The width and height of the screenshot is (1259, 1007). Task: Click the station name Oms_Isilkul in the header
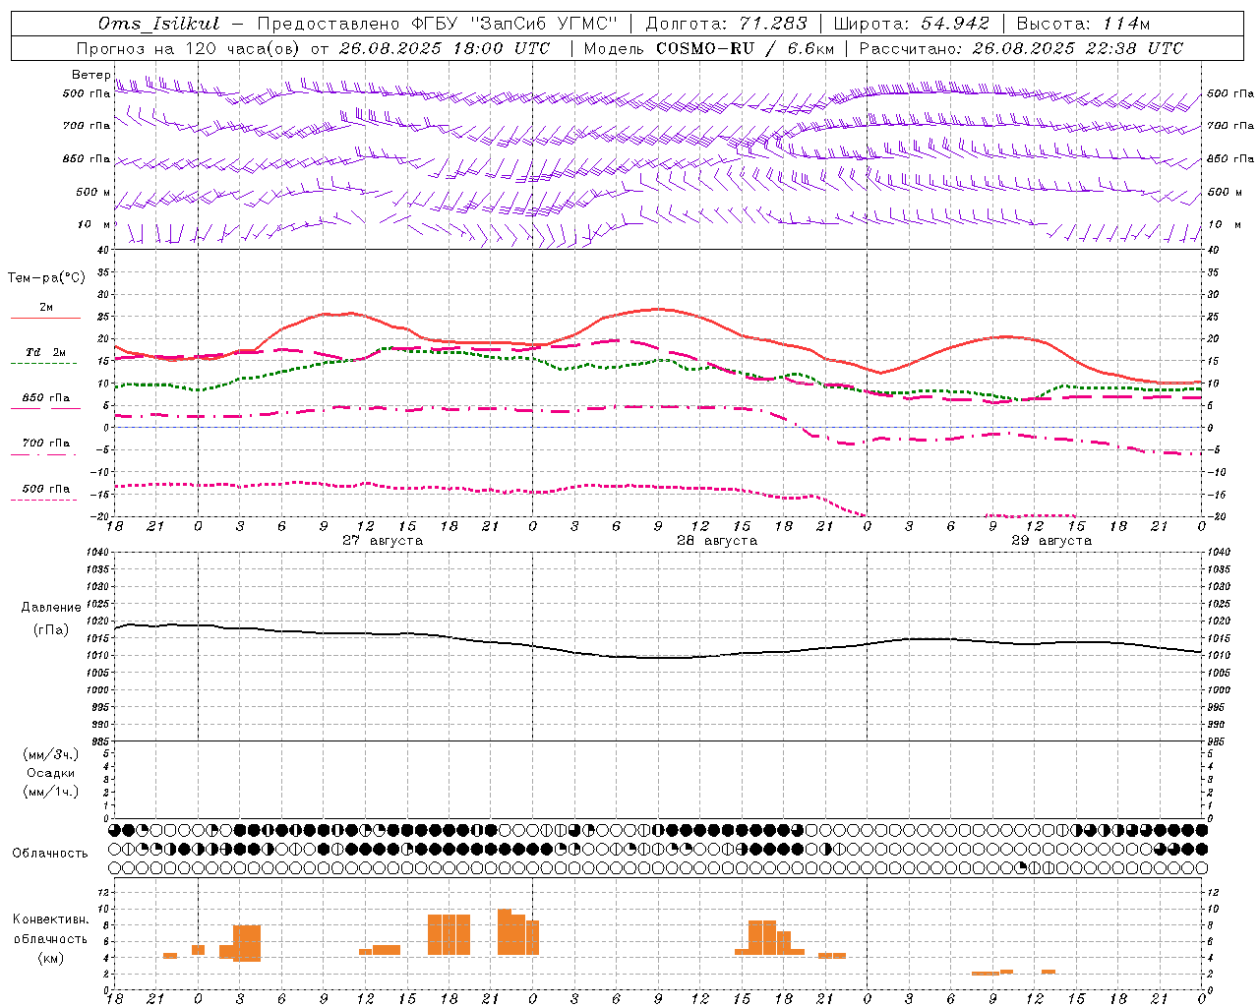point(158,24)
